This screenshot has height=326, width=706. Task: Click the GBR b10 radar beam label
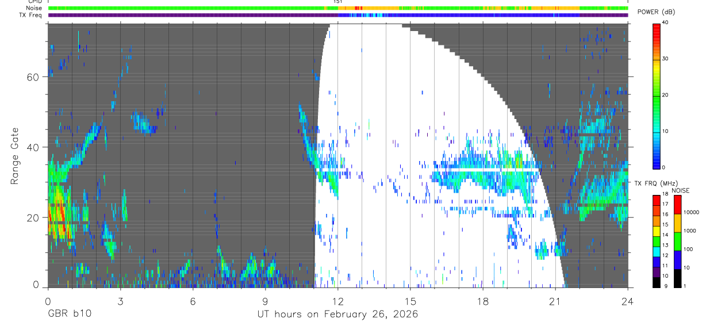(69, 315)
